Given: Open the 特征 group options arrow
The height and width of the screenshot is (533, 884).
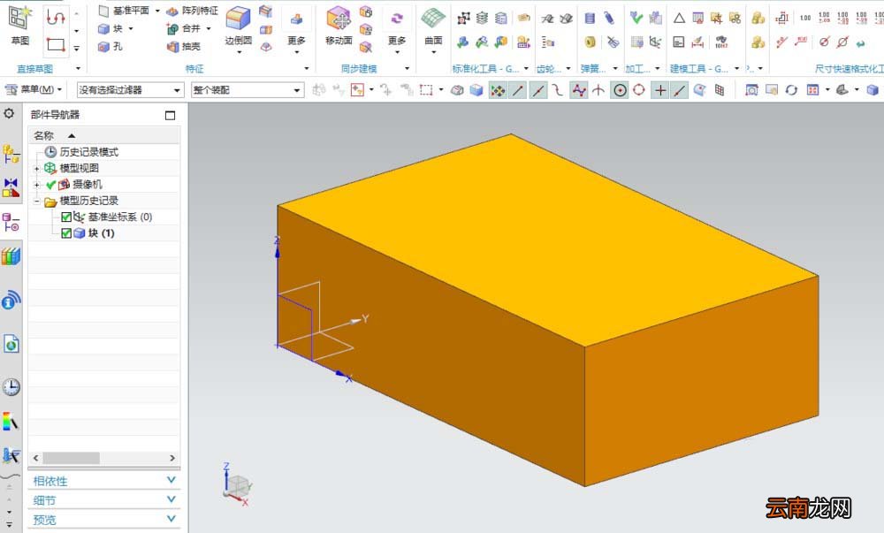Looking at the screenshot, I should pos(307,68).
